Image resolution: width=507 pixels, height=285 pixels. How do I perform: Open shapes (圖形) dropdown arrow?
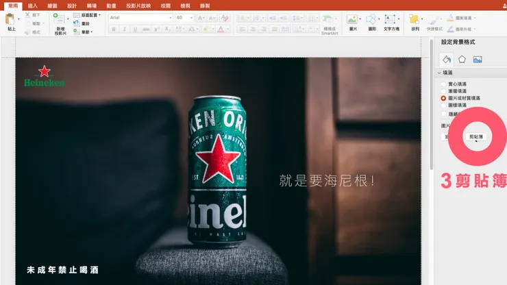pos(379,19)
